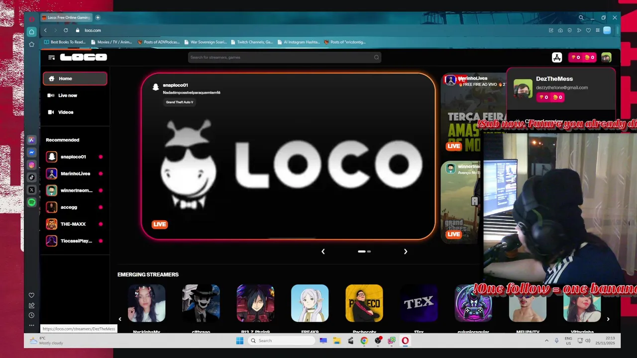Open Twitch Channels, Ga... bookmark
The image size is (637, 358).
[252, 42]
